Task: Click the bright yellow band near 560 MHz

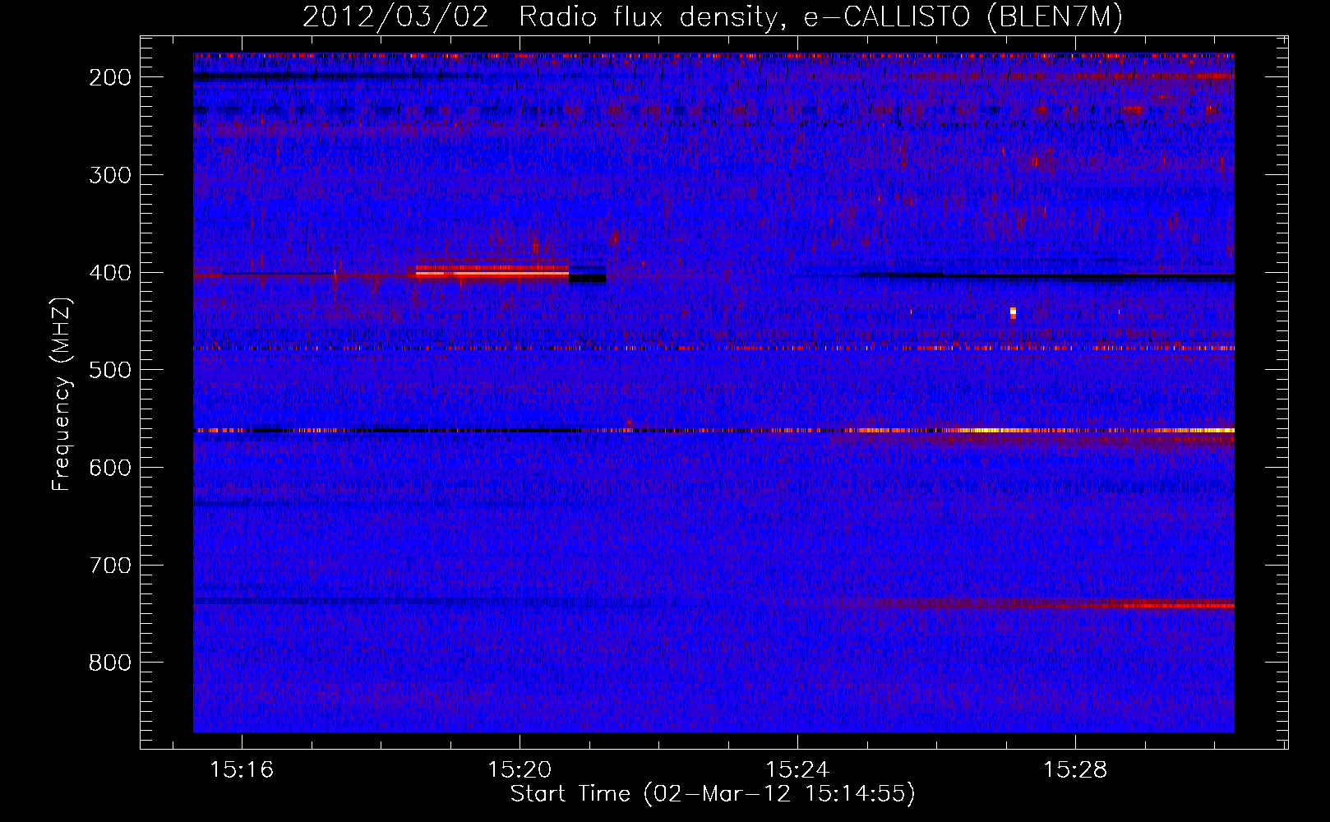Action: [x=1044, y=430]
